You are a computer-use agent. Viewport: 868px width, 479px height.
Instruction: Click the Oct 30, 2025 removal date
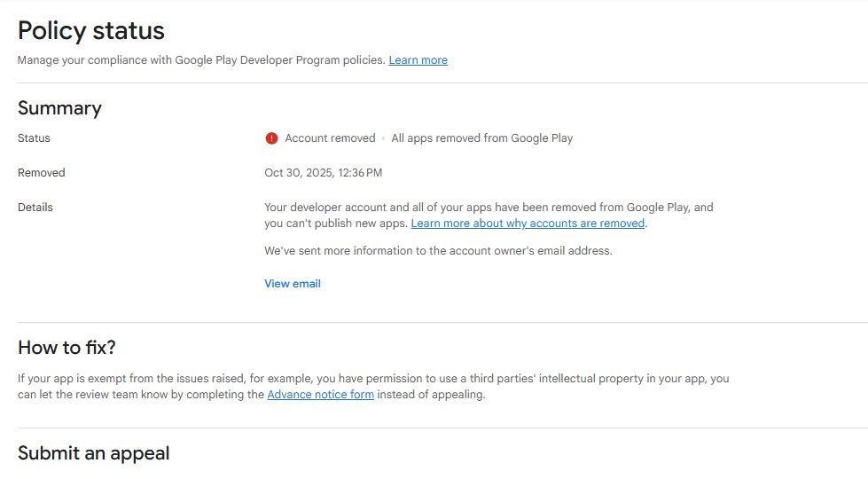tap(324, 173)
